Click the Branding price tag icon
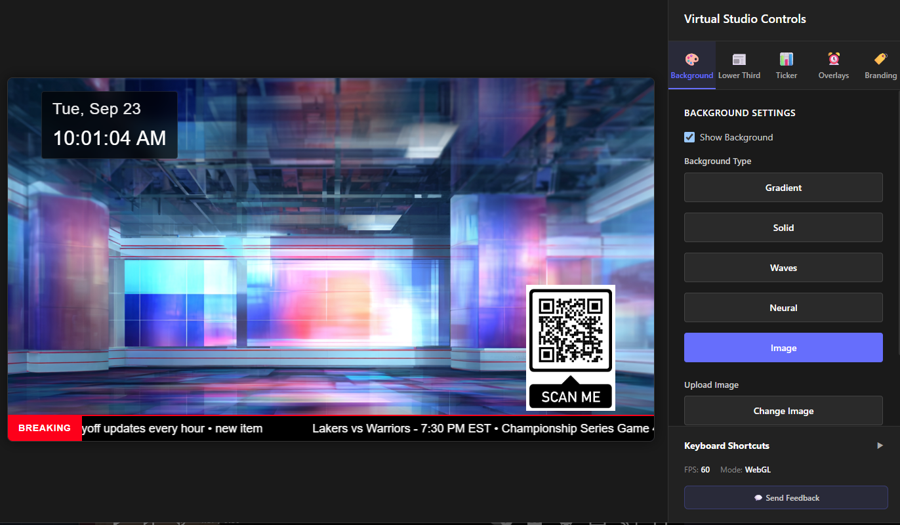900x525 pixels. point(880,58)
